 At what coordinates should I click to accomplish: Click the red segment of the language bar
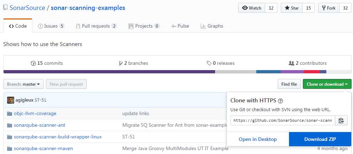coord(312,72)
